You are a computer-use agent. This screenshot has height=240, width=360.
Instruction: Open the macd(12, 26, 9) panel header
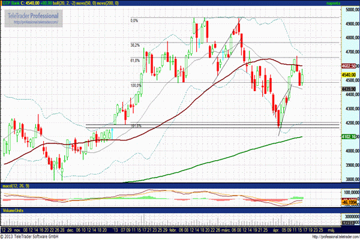(x=15, y=185)
